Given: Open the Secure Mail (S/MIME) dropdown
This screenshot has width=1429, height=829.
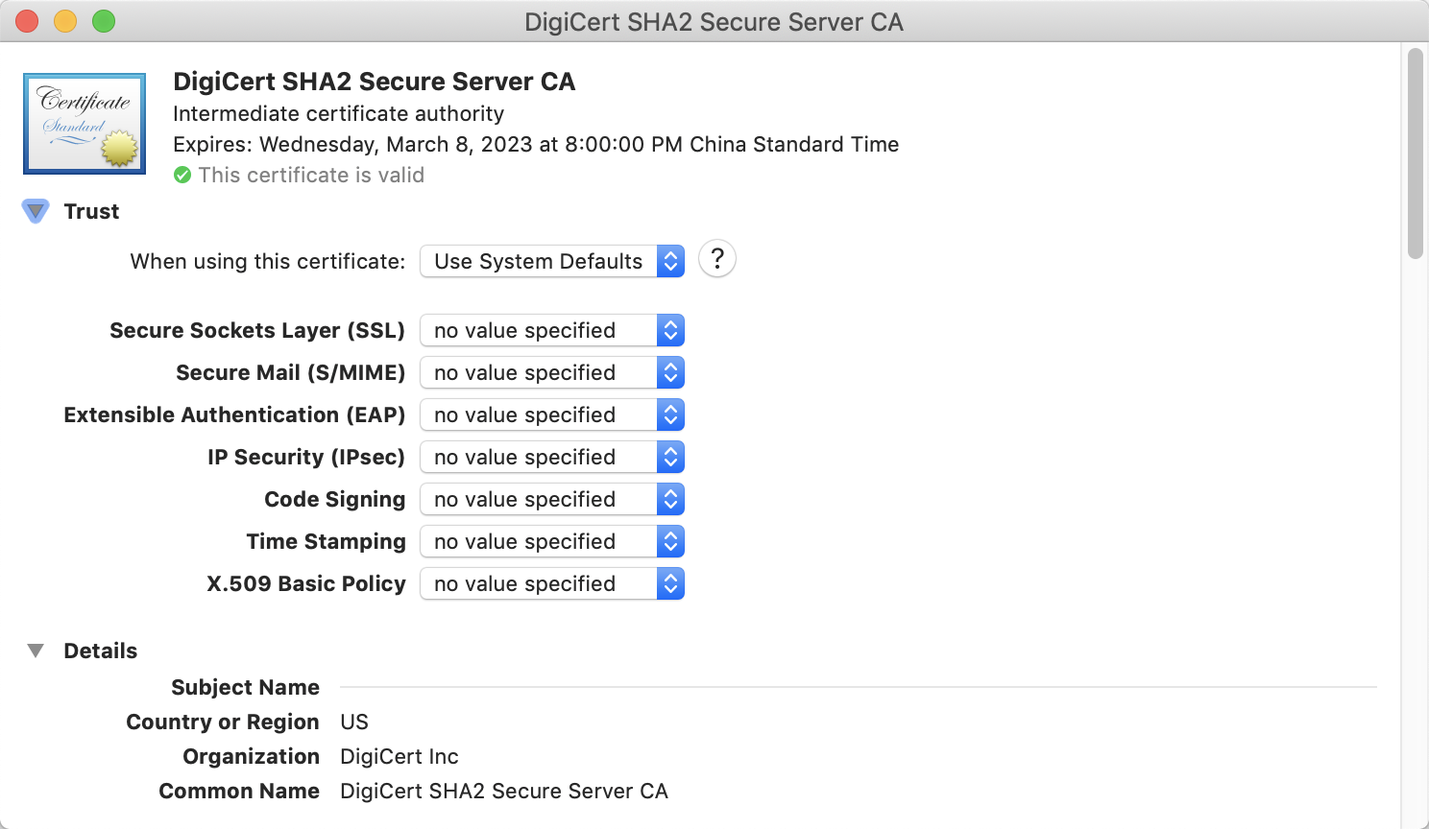Looking at the screenshot, I should coord(552,372).
